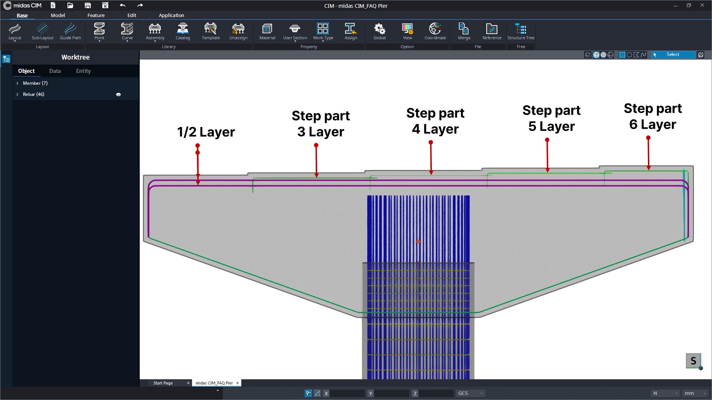Viewport: 712px width, 400px height.
Task: Open the N force unit dropdown
Action: 665,393
